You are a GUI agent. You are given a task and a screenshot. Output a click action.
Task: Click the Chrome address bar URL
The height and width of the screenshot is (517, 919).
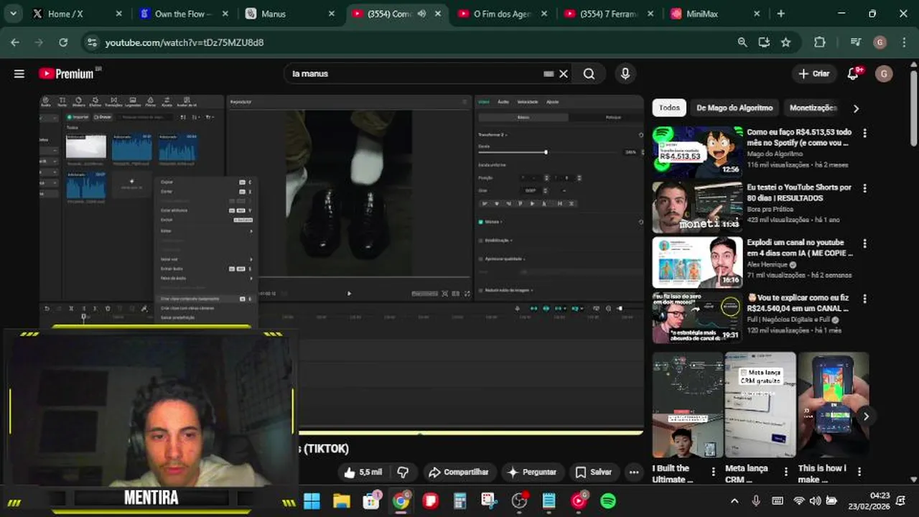185,42
